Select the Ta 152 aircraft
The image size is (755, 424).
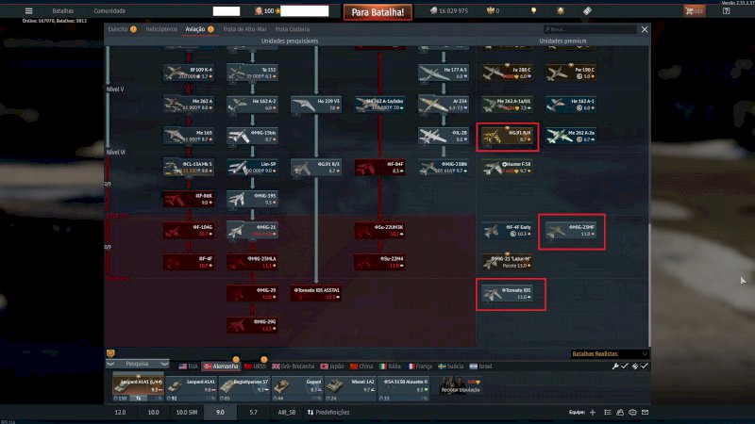[252, 73]
